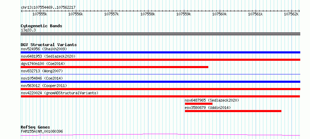Screen dimensions: 310x139
Task: Open variant esv3580879 (Uddin2014)
Action: [208, 108]
